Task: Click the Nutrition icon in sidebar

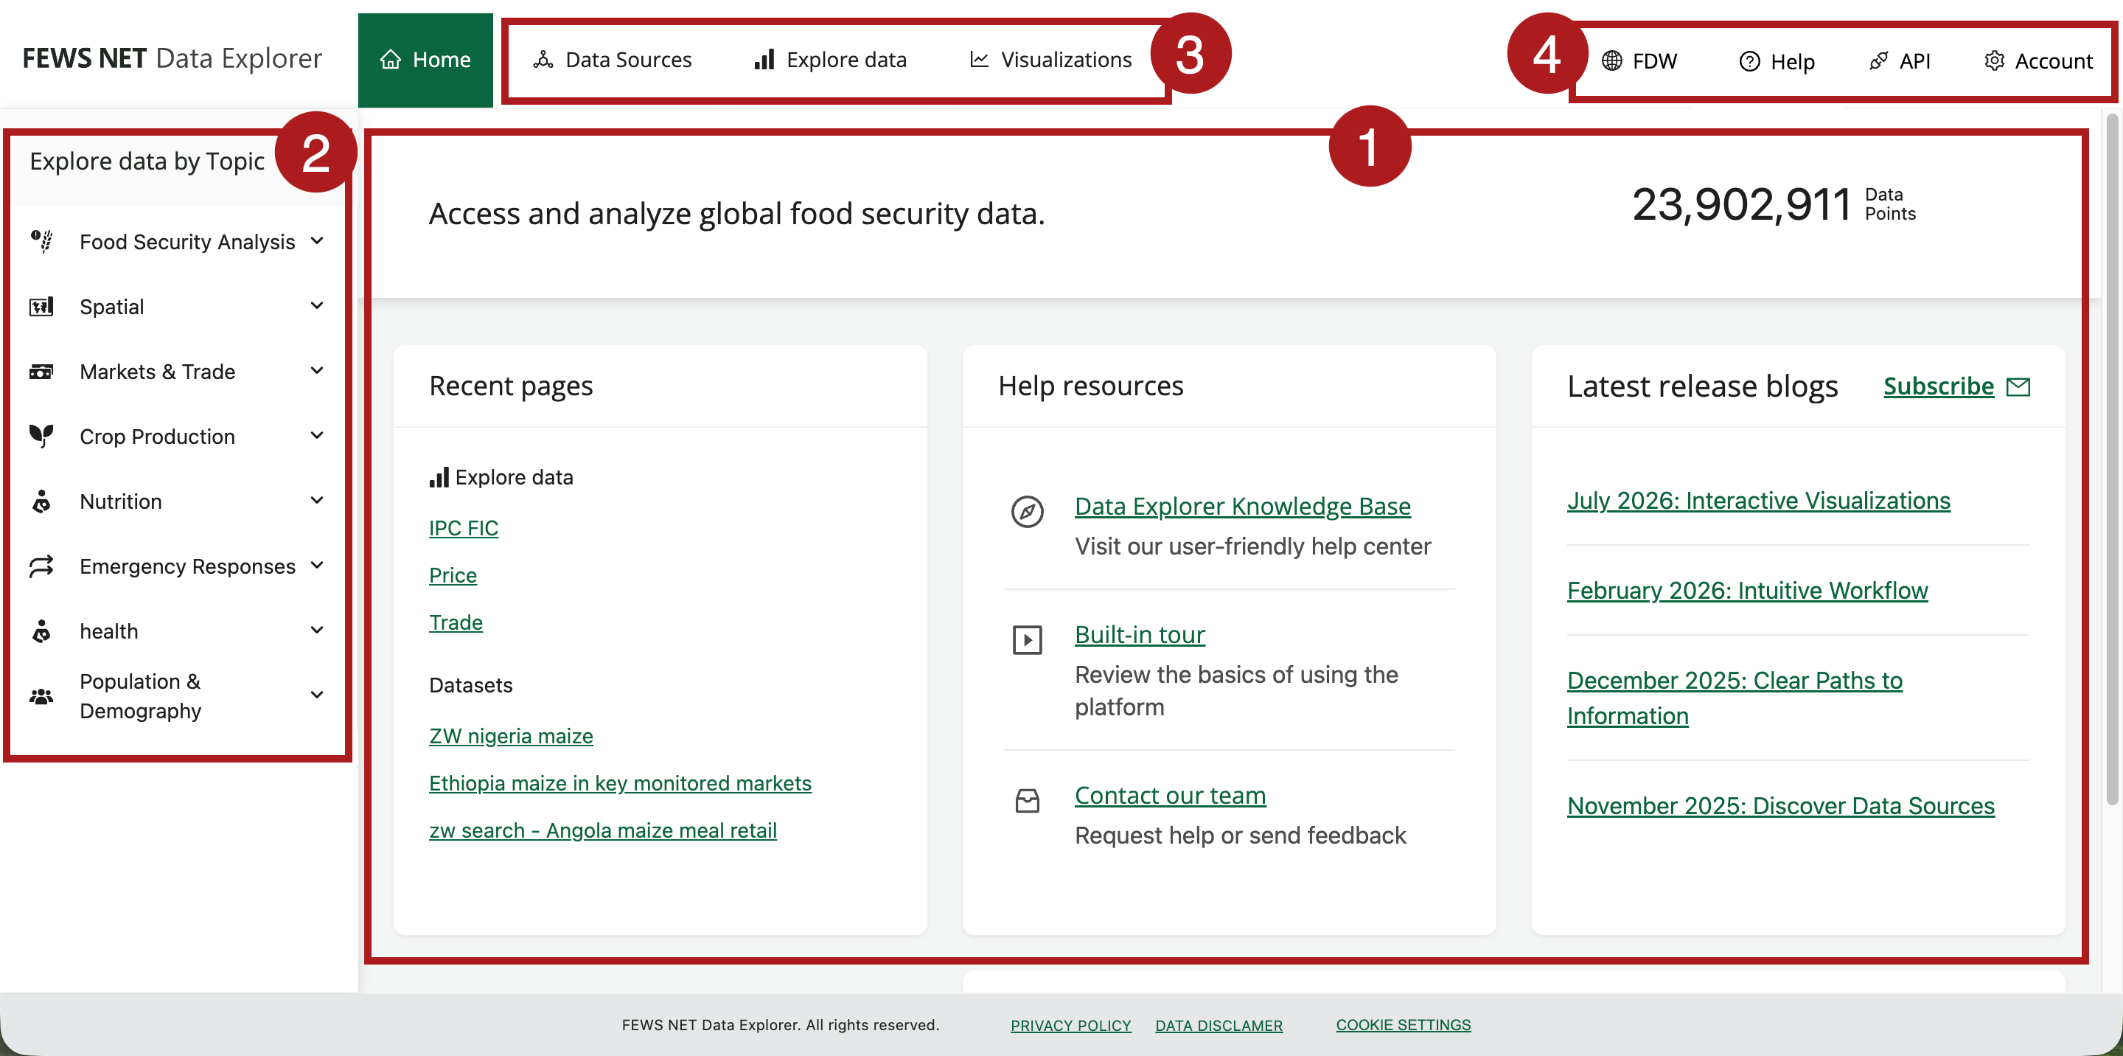Action: (41, 501)
